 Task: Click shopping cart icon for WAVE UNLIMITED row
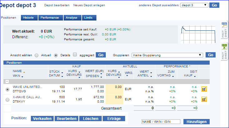coord(204,89)
